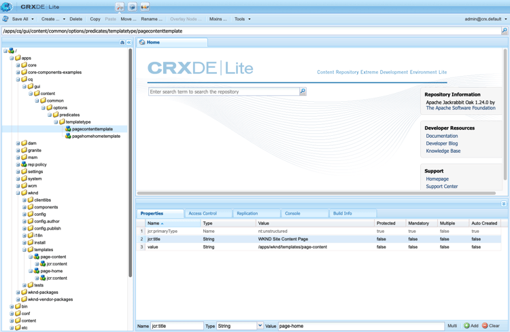Open the Documentation link
This screenshot has height=332, width=510.
point(442,136)
